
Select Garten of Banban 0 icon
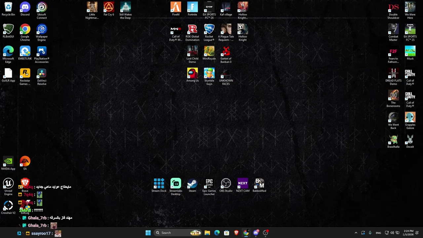click(226, 55)
